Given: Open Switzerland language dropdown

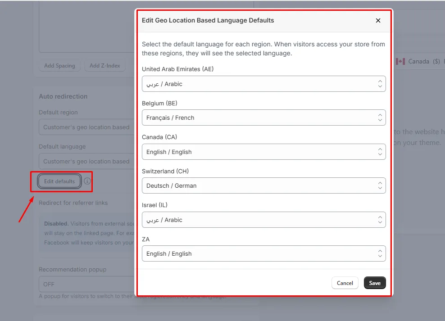Looking at the screenshot, I should point(263,186).
